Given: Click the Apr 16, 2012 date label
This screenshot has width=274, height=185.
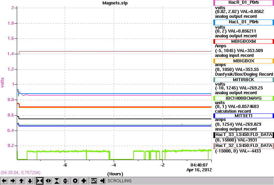Looking at the screenshot, I should point(199,170).
